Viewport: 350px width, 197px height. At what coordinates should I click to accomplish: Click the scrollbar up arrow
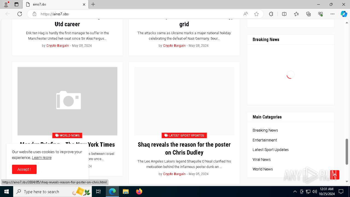click(x=347, y=22)
